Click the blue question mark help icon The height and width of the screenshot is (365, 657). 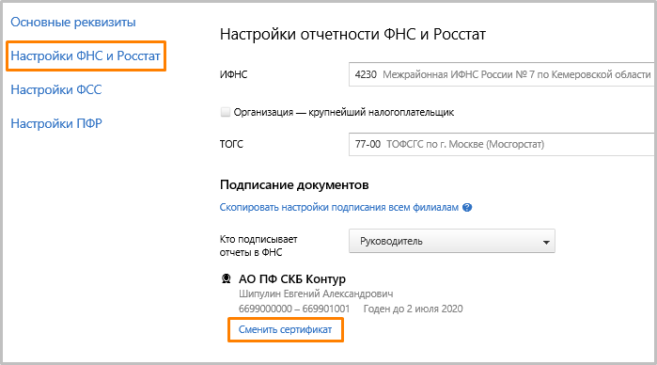pos(467,207)
